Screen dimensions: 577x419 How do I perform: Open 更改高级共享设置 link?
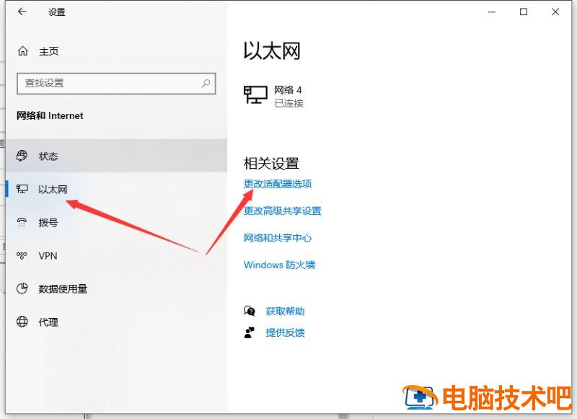282,211
